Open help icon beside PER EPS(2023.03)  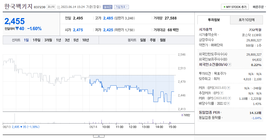coord(229,88)
